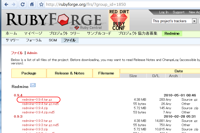200x133 pixels.
Task: Select the ファイル subtab
Action: pyautogui.click(x=70, y=40)
